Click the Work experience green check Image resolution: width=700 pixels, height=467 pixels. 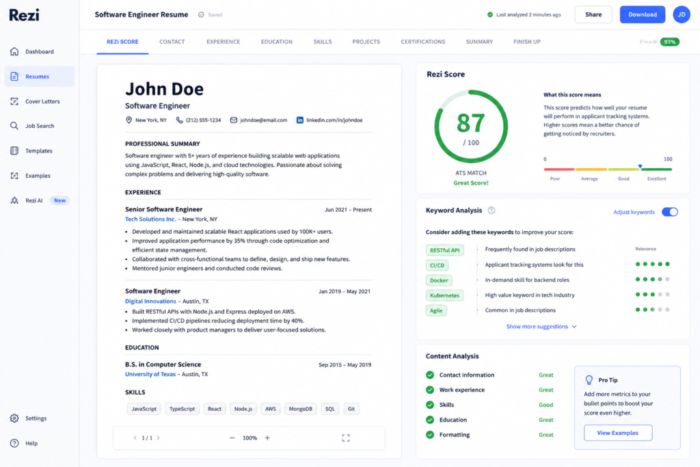[430, 390]
